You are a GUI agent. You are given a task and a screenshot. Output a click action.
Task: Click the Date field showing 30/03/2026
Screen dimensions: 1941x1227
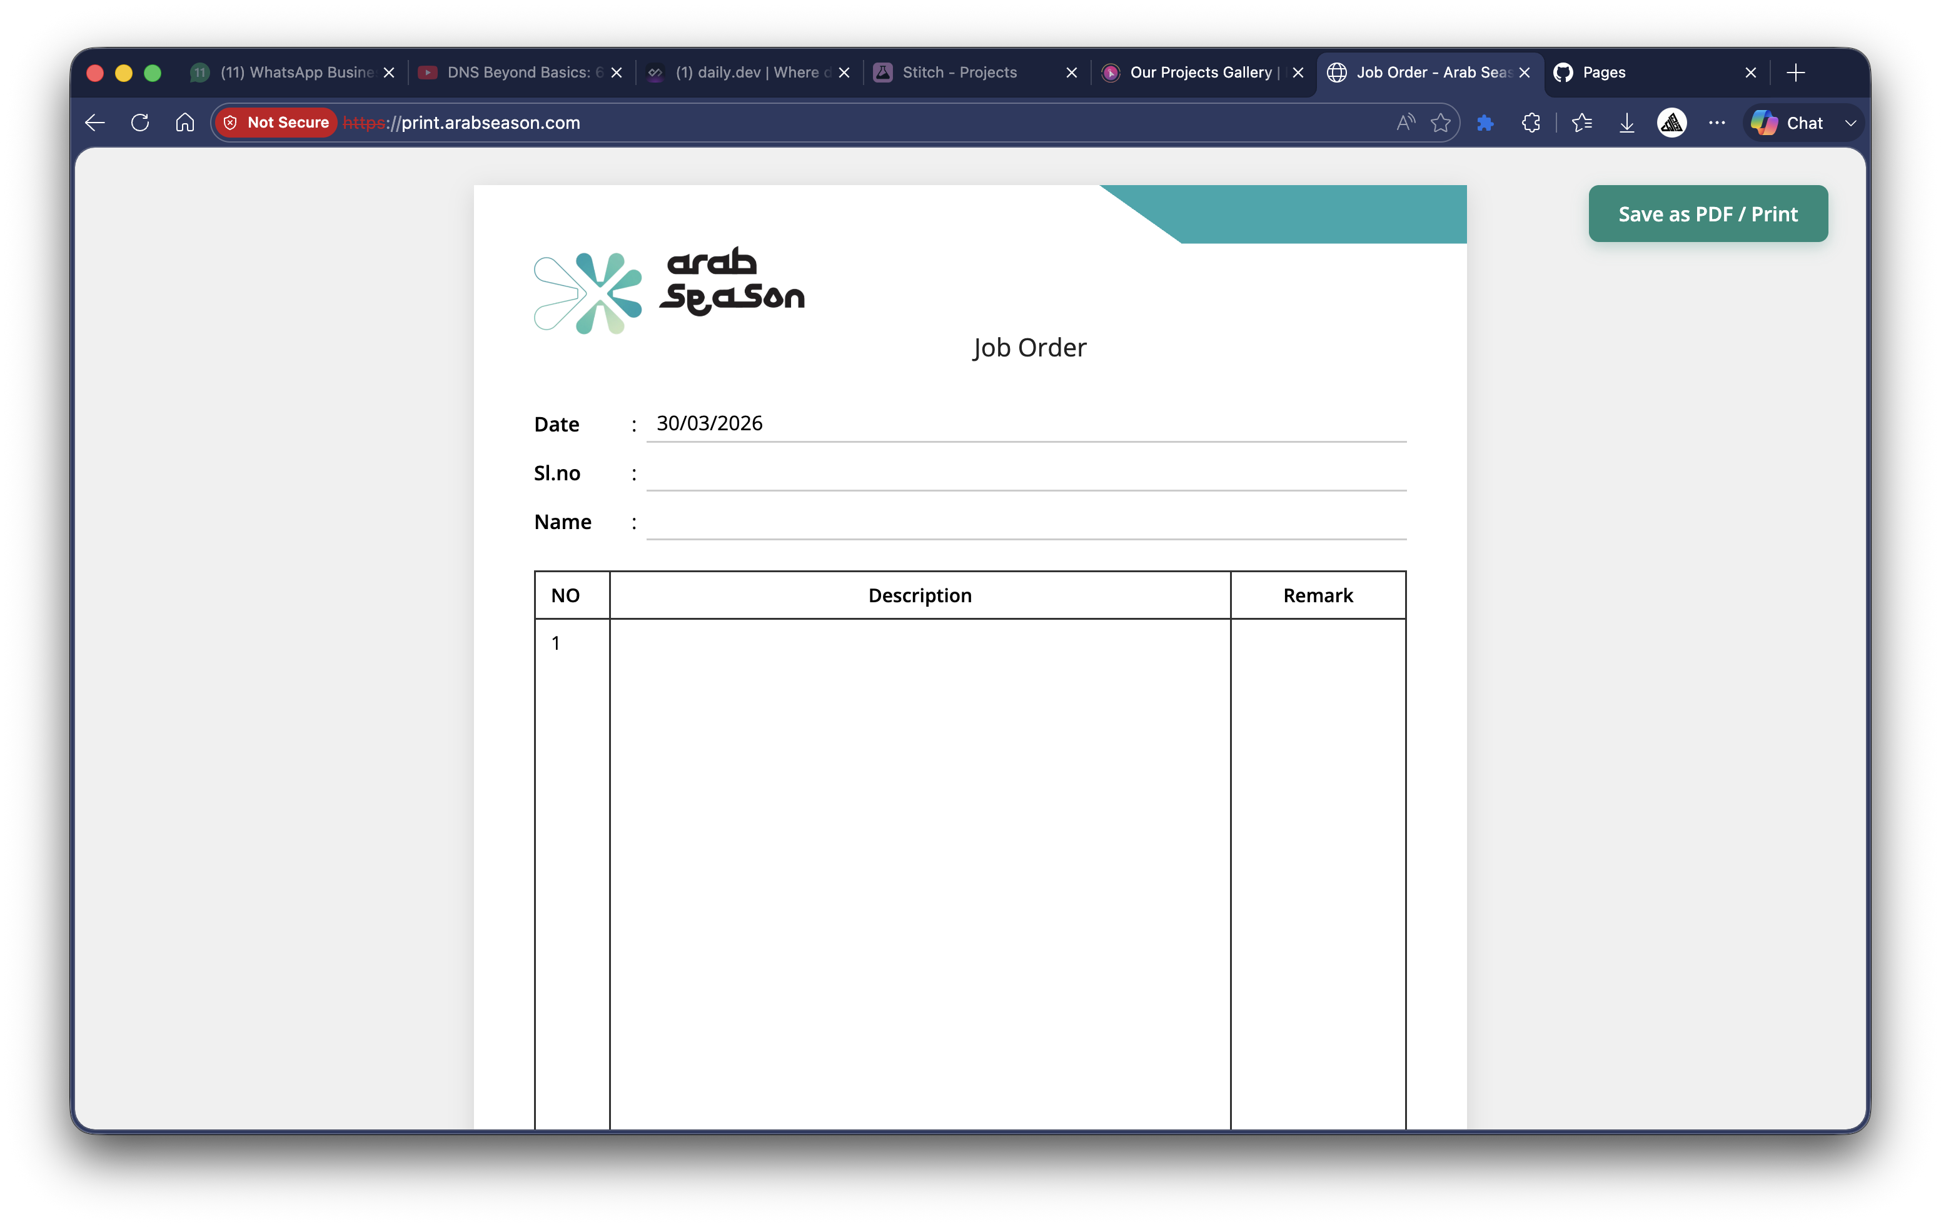pyautogui.click(x=1026, y=424)
